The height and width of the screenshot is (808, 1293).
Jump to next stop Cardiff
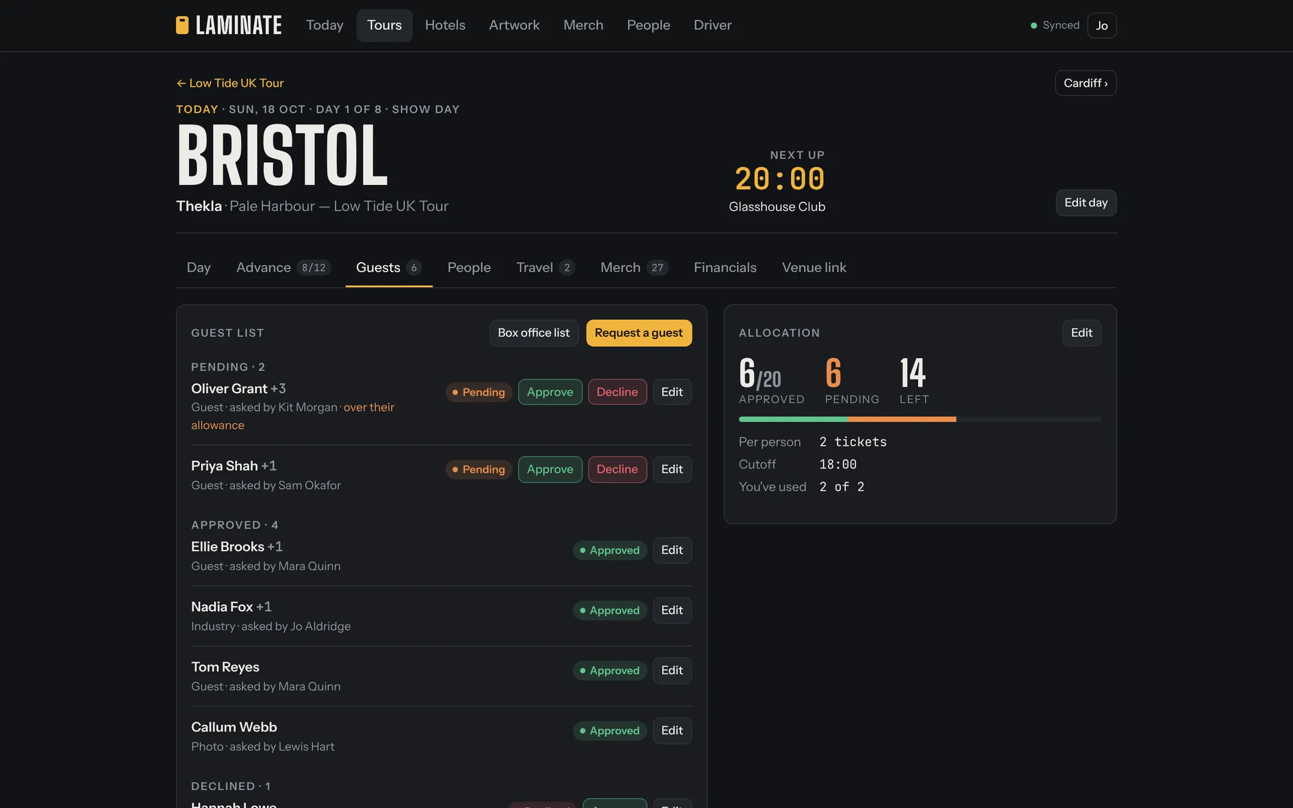1085,83
